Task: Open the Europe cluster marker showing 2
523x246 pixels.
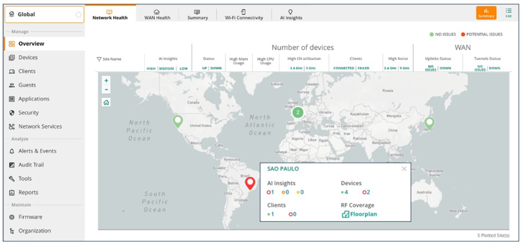Action: (x=298, y=113)
